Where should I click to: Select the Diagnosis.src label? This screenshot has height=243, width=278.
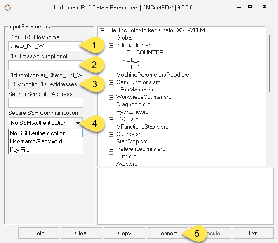(x=133, y=105)
